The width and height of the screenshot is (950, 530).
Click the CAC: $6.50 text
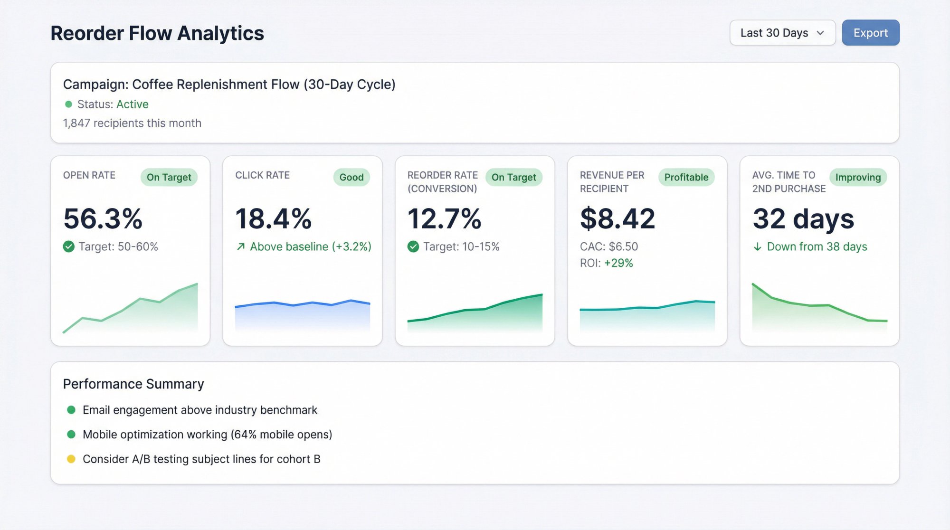point(609,246)
